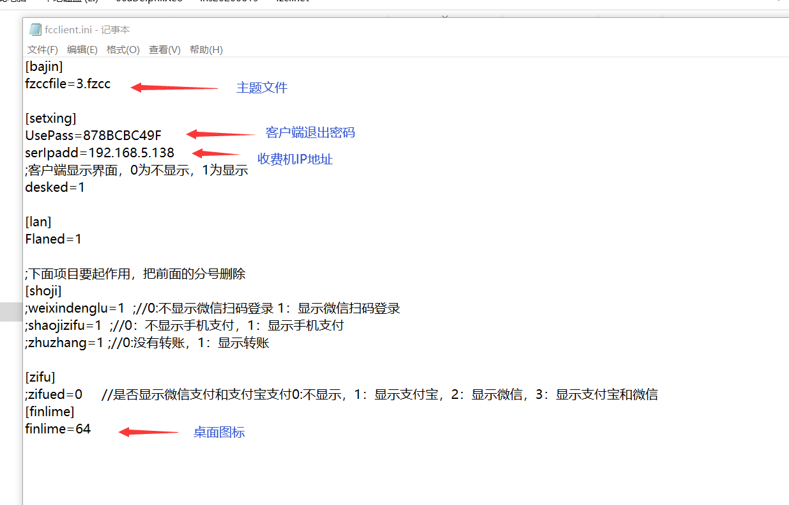Viewport: 789px width, 505px height.
Task: Open the 查看(V) menu
Action: (164, 50)
